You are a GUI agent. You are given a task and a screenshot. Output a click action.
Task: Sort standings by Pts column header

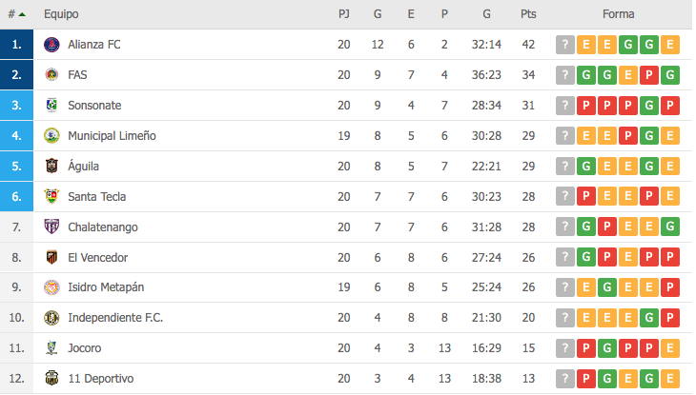tap(528, 14)
